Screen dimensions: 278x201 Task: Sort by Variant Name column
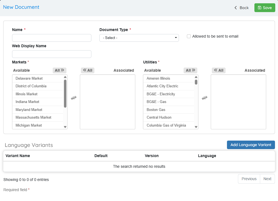[18, 156]
